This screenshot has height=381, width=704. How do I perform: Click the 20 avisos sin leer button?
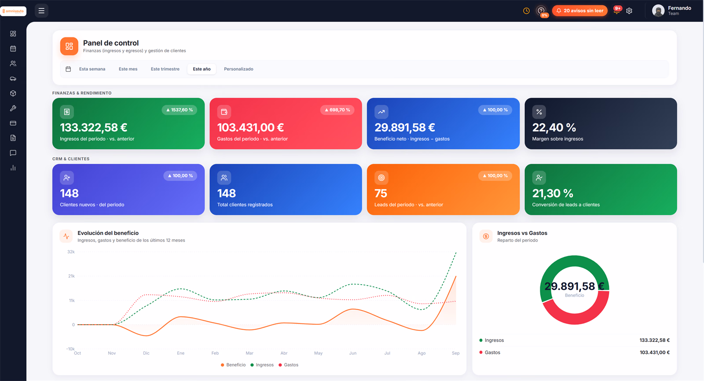click(x=579, y=11)
